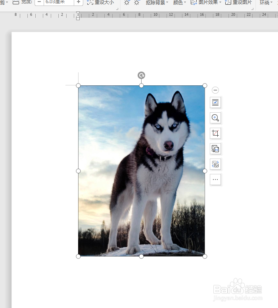The width and height of the screenshot is (278, 308).
Task: Decrease picture width with minus button
Action: (39, 2)
